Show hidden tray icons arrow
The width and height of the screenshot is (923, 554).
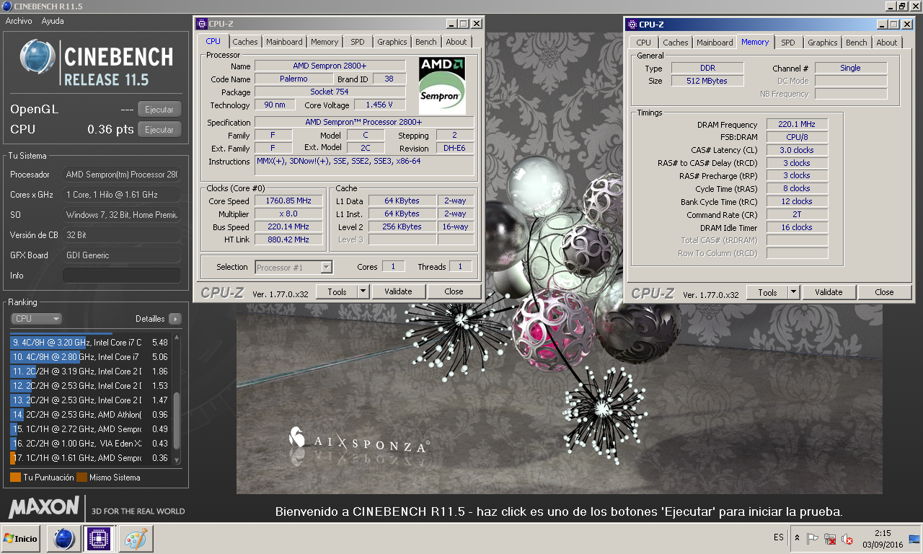(797, 538)
